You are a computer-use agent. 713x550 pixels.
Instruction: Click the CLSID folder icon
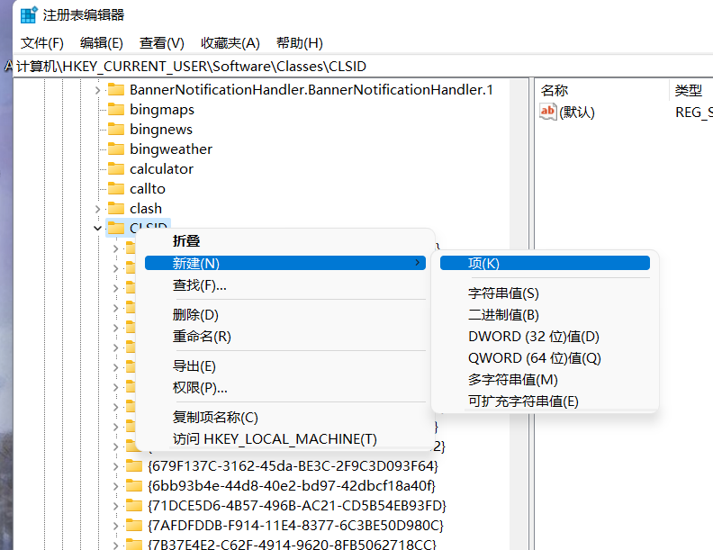[x=116, y=228]
